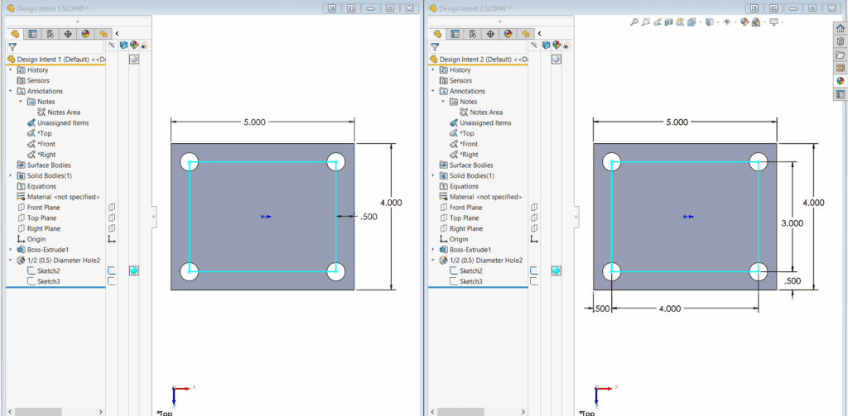Toggle hide/show column header in Design Intent 1
Viewport: 848px width, 416px height.
[x=112, y=46]
